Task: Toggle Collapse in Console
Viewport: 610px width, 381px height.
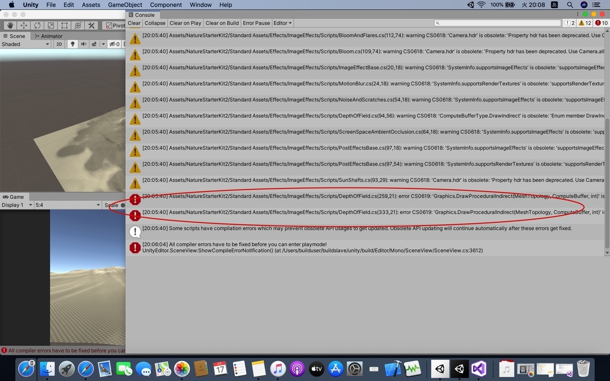Action: (155, 23)
